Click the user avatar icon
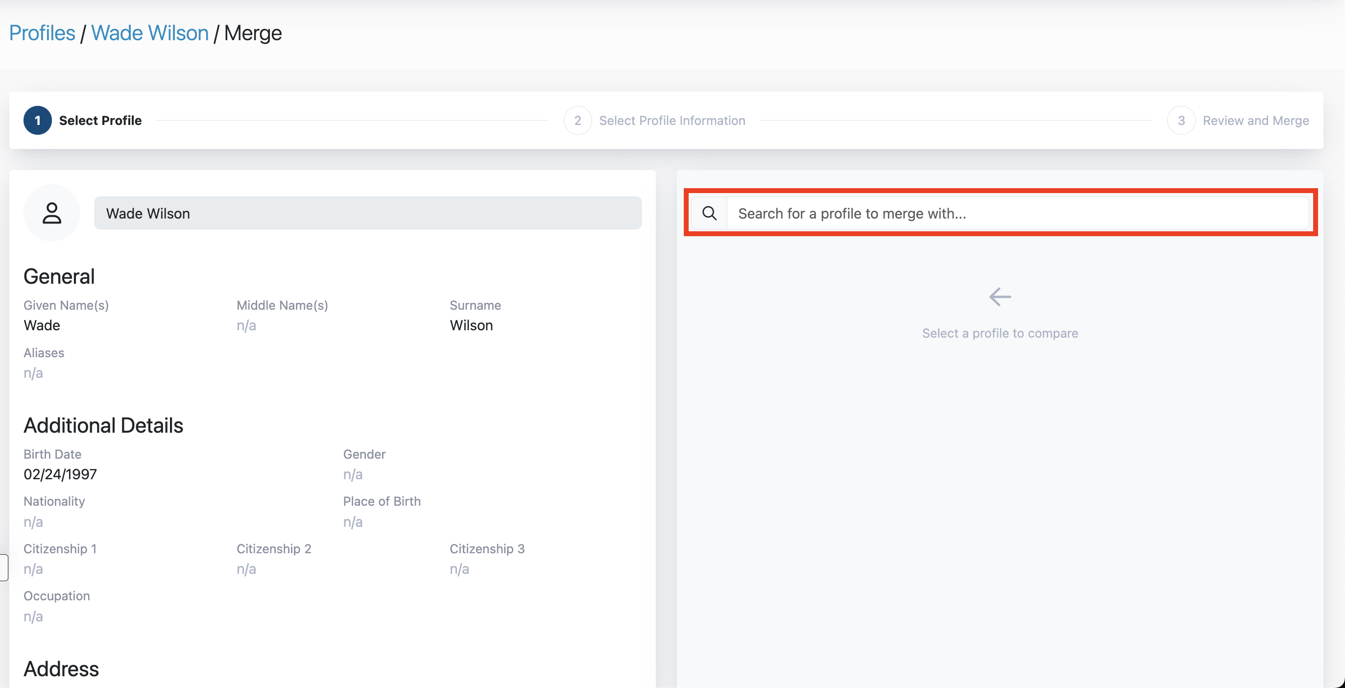 (52, 213)
